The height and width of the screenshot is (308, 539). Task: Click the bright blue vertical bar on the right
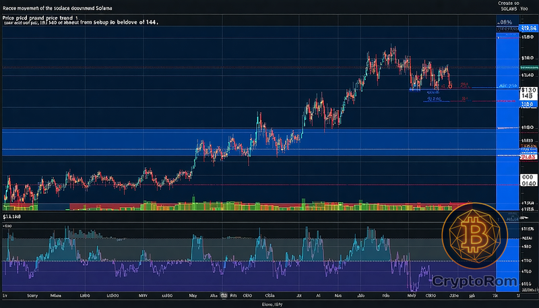pyautogui.click(x=505, y=121)
